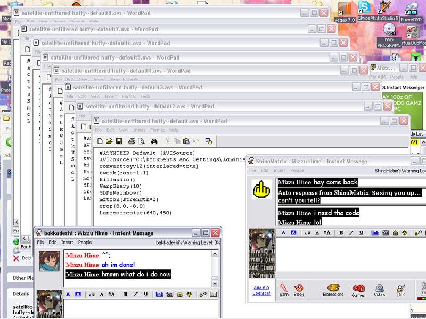Click Talk icon in ShinoMatrix window

(x=401, y=290)
